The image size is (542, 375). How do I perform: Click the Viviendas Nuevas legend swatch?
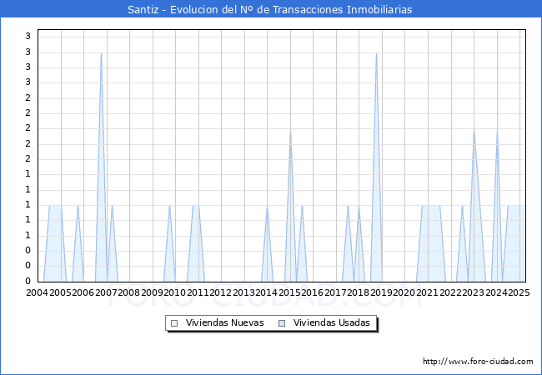pos(174,323)
